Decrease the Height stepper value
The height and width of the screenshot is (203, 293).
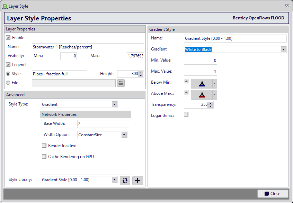[x=141, y=76]
